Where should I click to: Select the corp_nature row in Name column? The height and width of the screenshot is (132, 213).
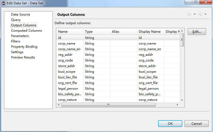(x=70, y=100)
